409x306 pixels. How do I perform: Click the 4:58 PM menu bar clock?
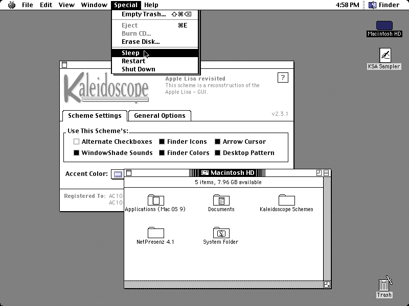[x=348, y=5]
